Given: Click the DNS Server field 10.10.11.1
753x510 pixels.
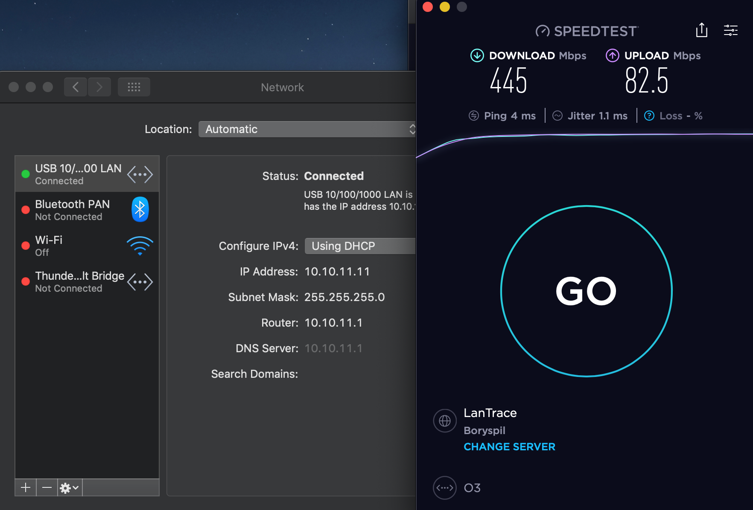Looking at the screenshot, I should pos(333,348).
